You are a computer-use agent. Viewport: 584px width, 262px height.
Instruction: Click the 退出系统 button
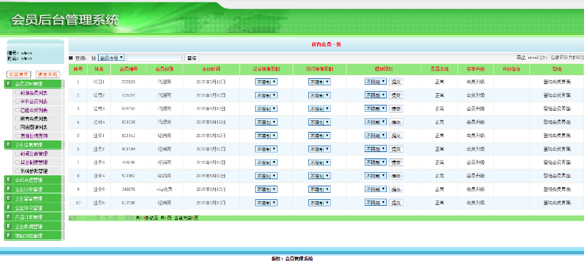pos(47,74)
